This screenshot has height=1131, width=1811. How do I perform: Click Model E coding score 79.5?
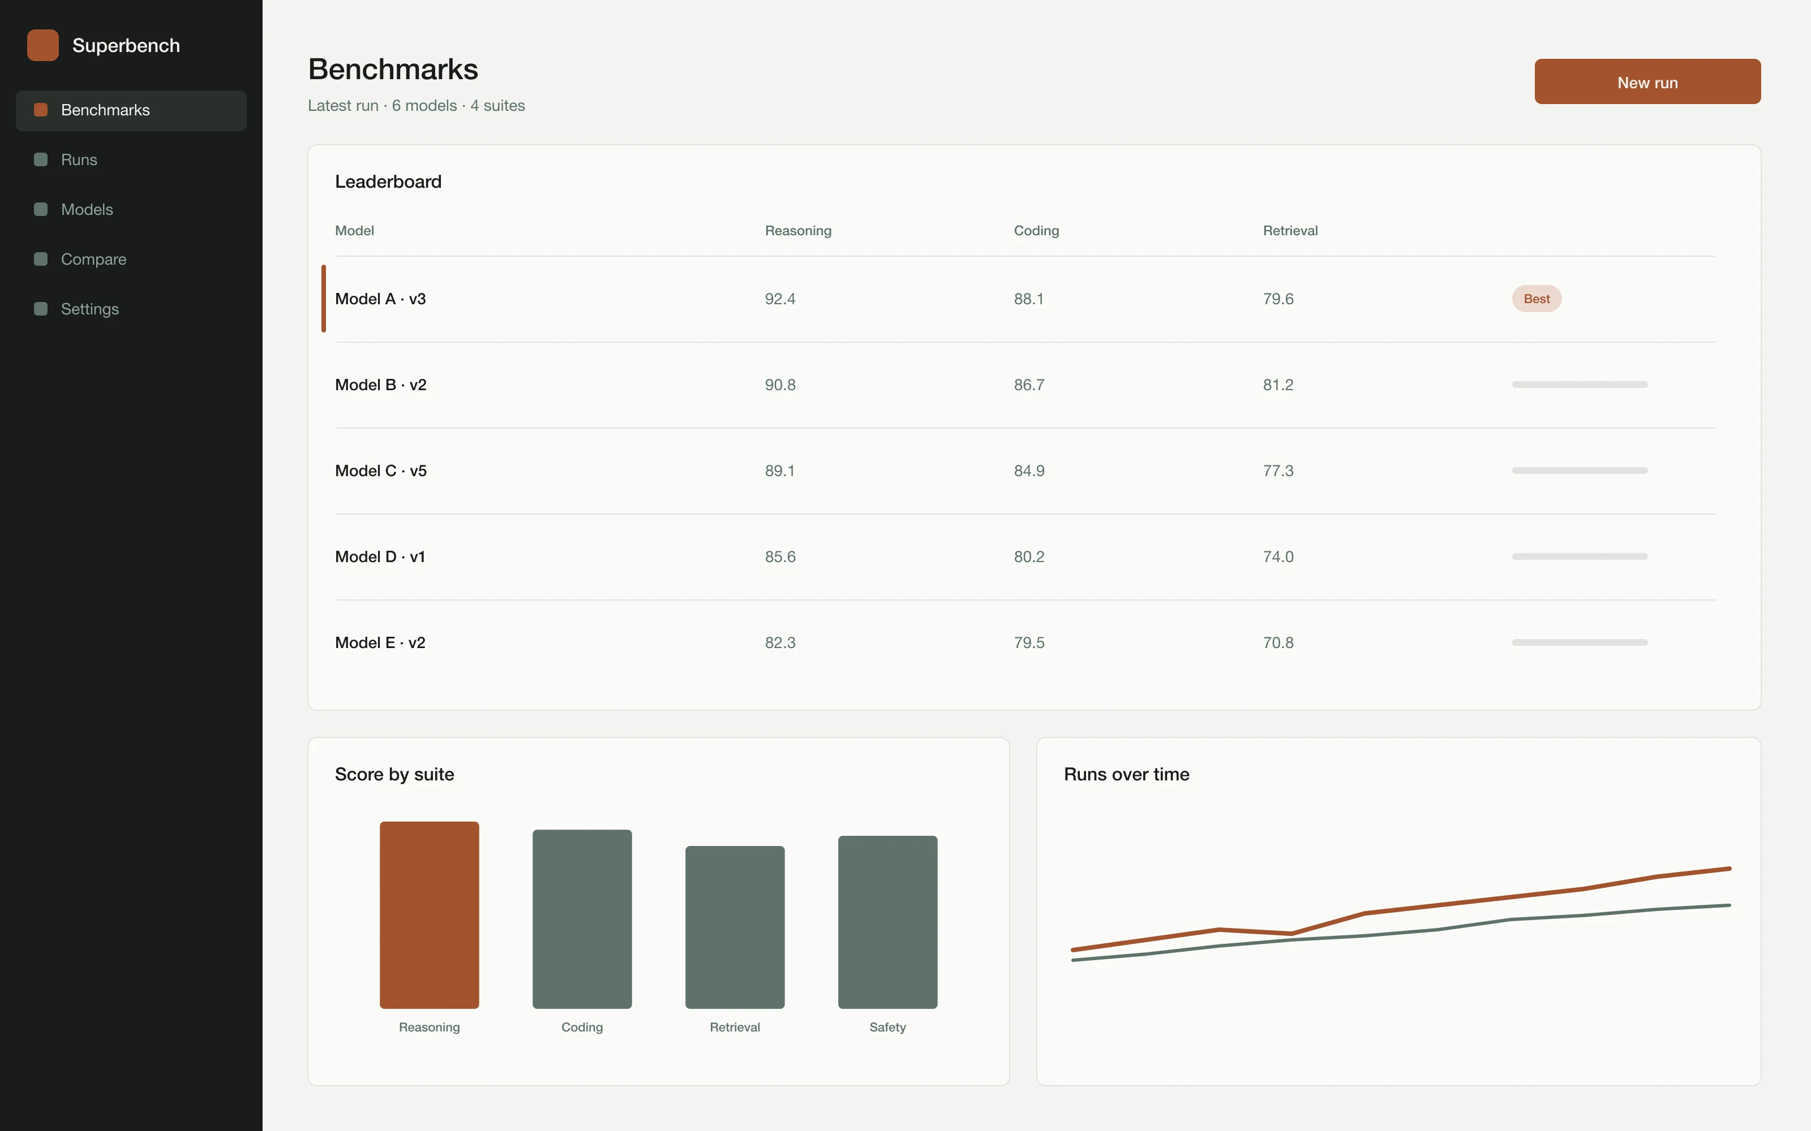pyautogui.click(x=1029, y=642)
